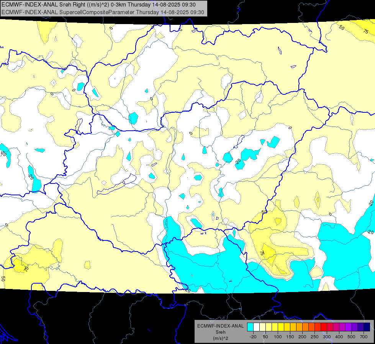Viewport: 375px width, 344px height.
Task: Click the '200' legend tick value
Action: pyautogui.click(x=302, y=337)
